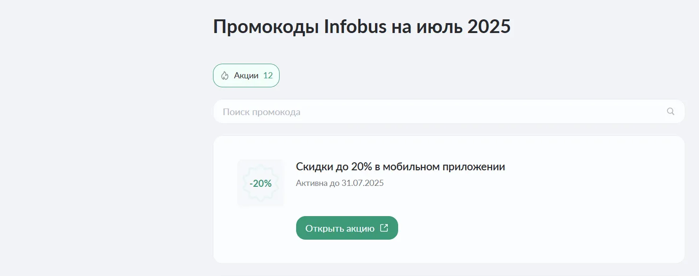Screen dimensions: 699x276
Task: Click the Активна до 31.07.2025 expiry text
Action: [x=340, y=183]
